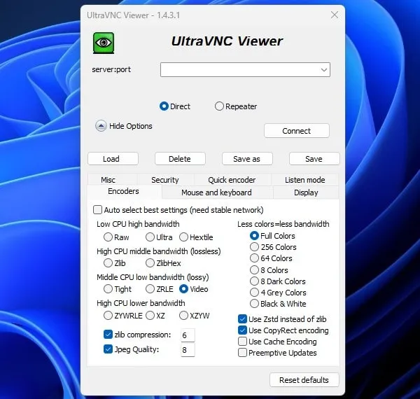Open the Quick encoder tab
Screen dimensions: 420x399
pyautogui.click(x=232, y=180)
